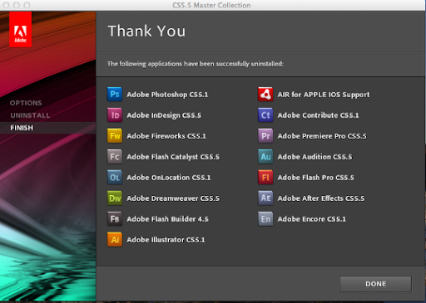Click the Encore En icon
The height and width of the screenshot is (303, 426).
[x=265, y=219]
